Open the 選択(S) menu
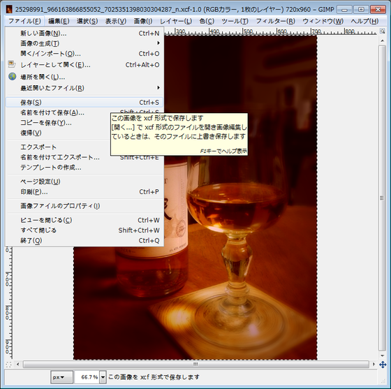 (x=87, y=21)
